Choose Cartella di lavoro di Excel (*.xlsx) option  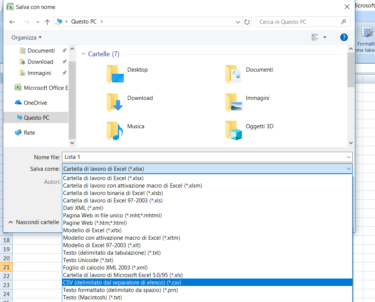coord(207,178)
